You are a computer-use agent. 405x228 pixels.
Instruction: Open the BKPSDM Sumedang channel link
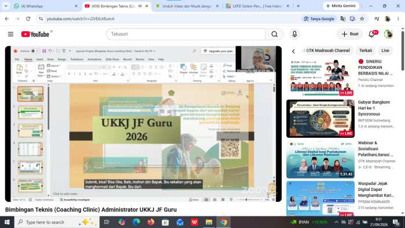pos(374,120)
